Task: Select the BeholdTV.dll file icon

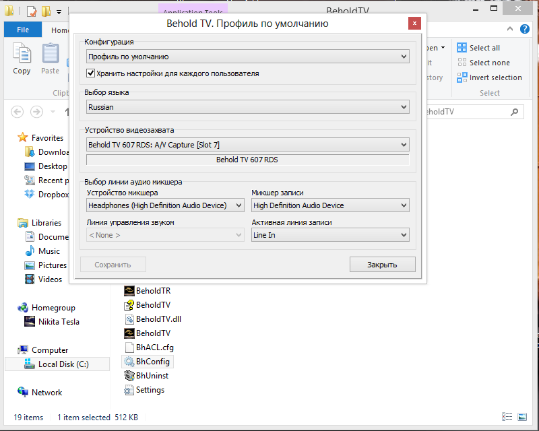Action: (x=130, y=319)
